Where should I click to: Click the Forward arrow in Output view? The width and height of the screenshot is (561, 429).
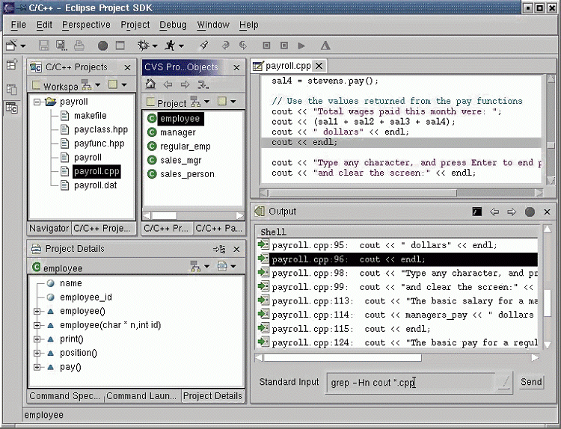[512, 212]
